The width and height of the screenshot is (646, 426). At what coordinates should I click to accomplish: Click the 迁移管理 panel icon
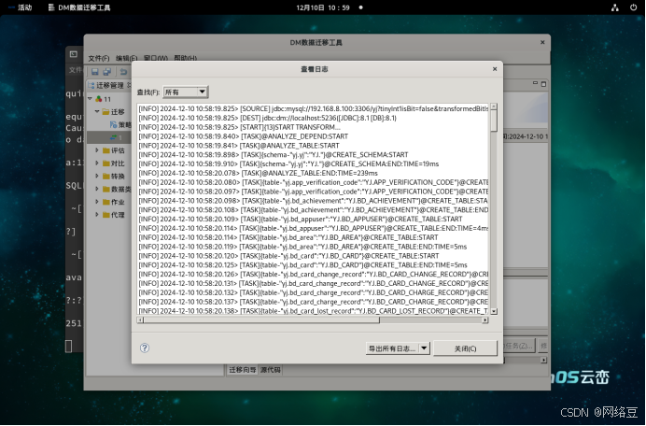tap(91, 85)
